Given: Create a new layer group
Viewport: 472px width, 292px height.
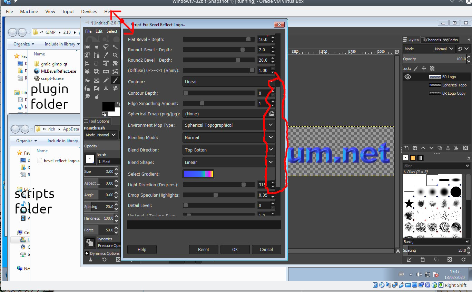Looking at the screenshot, I should tap(415, 148).
